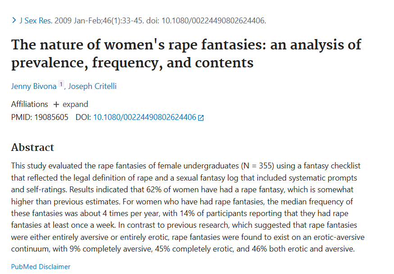394x274 pixels.
Task: Follow the DOI link 10.1080/00224490802624406
Action: [x=145, y=117]
